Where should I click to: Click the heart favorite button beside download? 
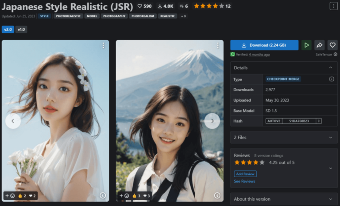coord(332,45)
